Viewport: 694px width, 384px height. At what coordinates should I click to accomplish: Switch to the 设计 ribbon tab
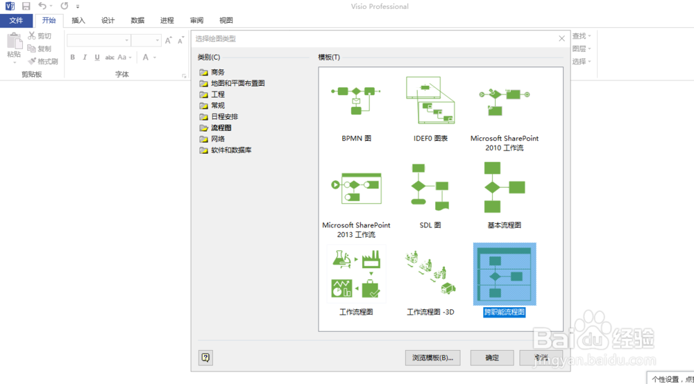(x=108, y=20)
